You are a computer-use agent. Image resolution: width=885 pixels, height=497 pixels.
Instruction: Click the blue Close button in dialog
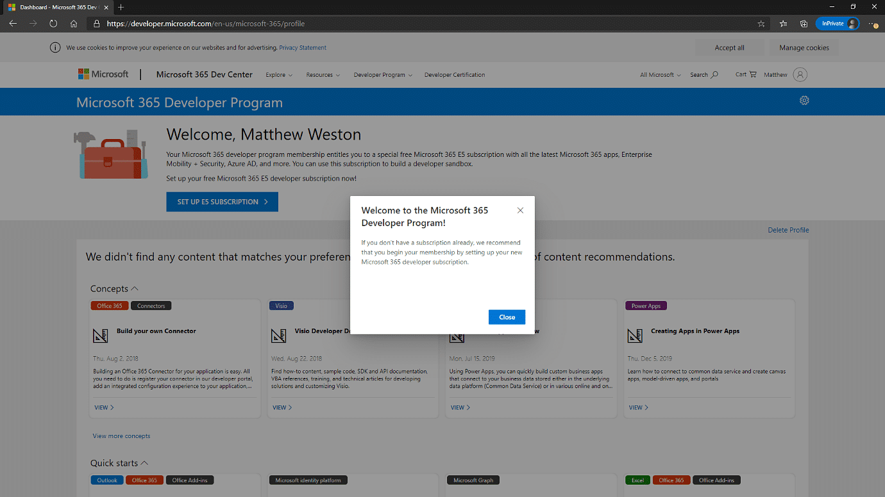point(507,317)
